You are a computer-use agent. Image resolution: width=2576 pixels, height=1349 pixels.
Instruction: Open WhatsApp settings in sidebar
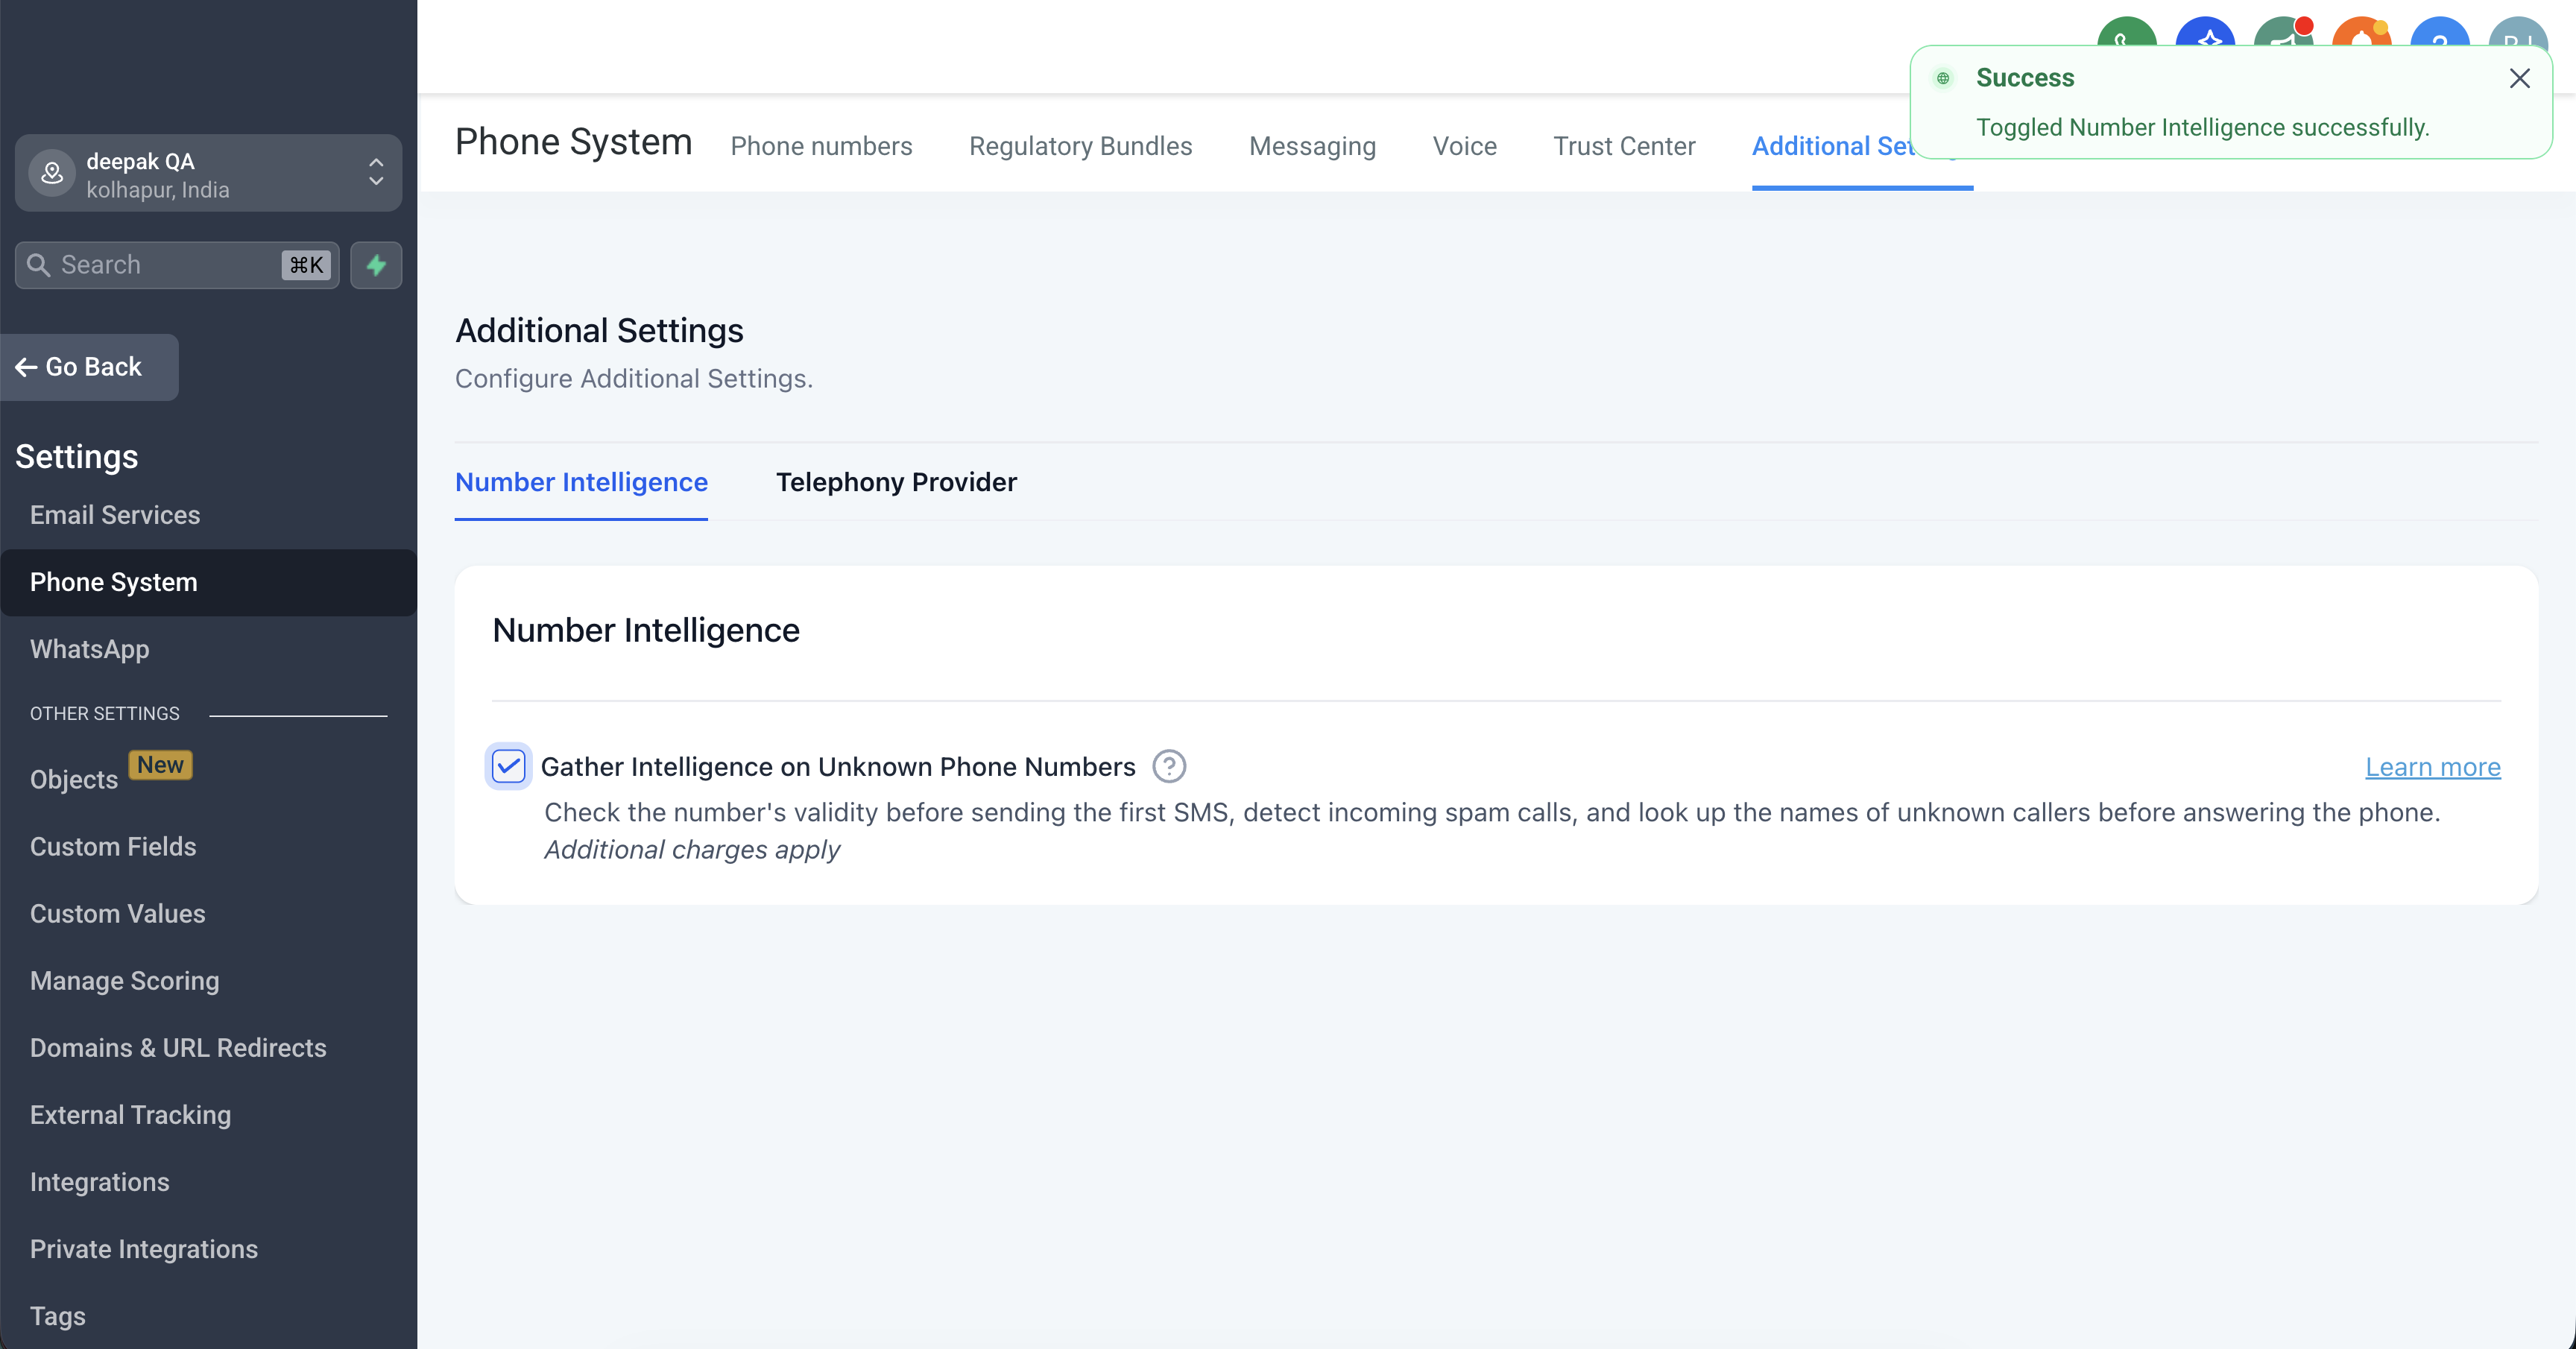(x=90, y=649)
